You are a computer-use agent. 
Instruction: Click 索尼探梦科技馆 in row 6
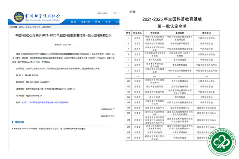(180, 65)
